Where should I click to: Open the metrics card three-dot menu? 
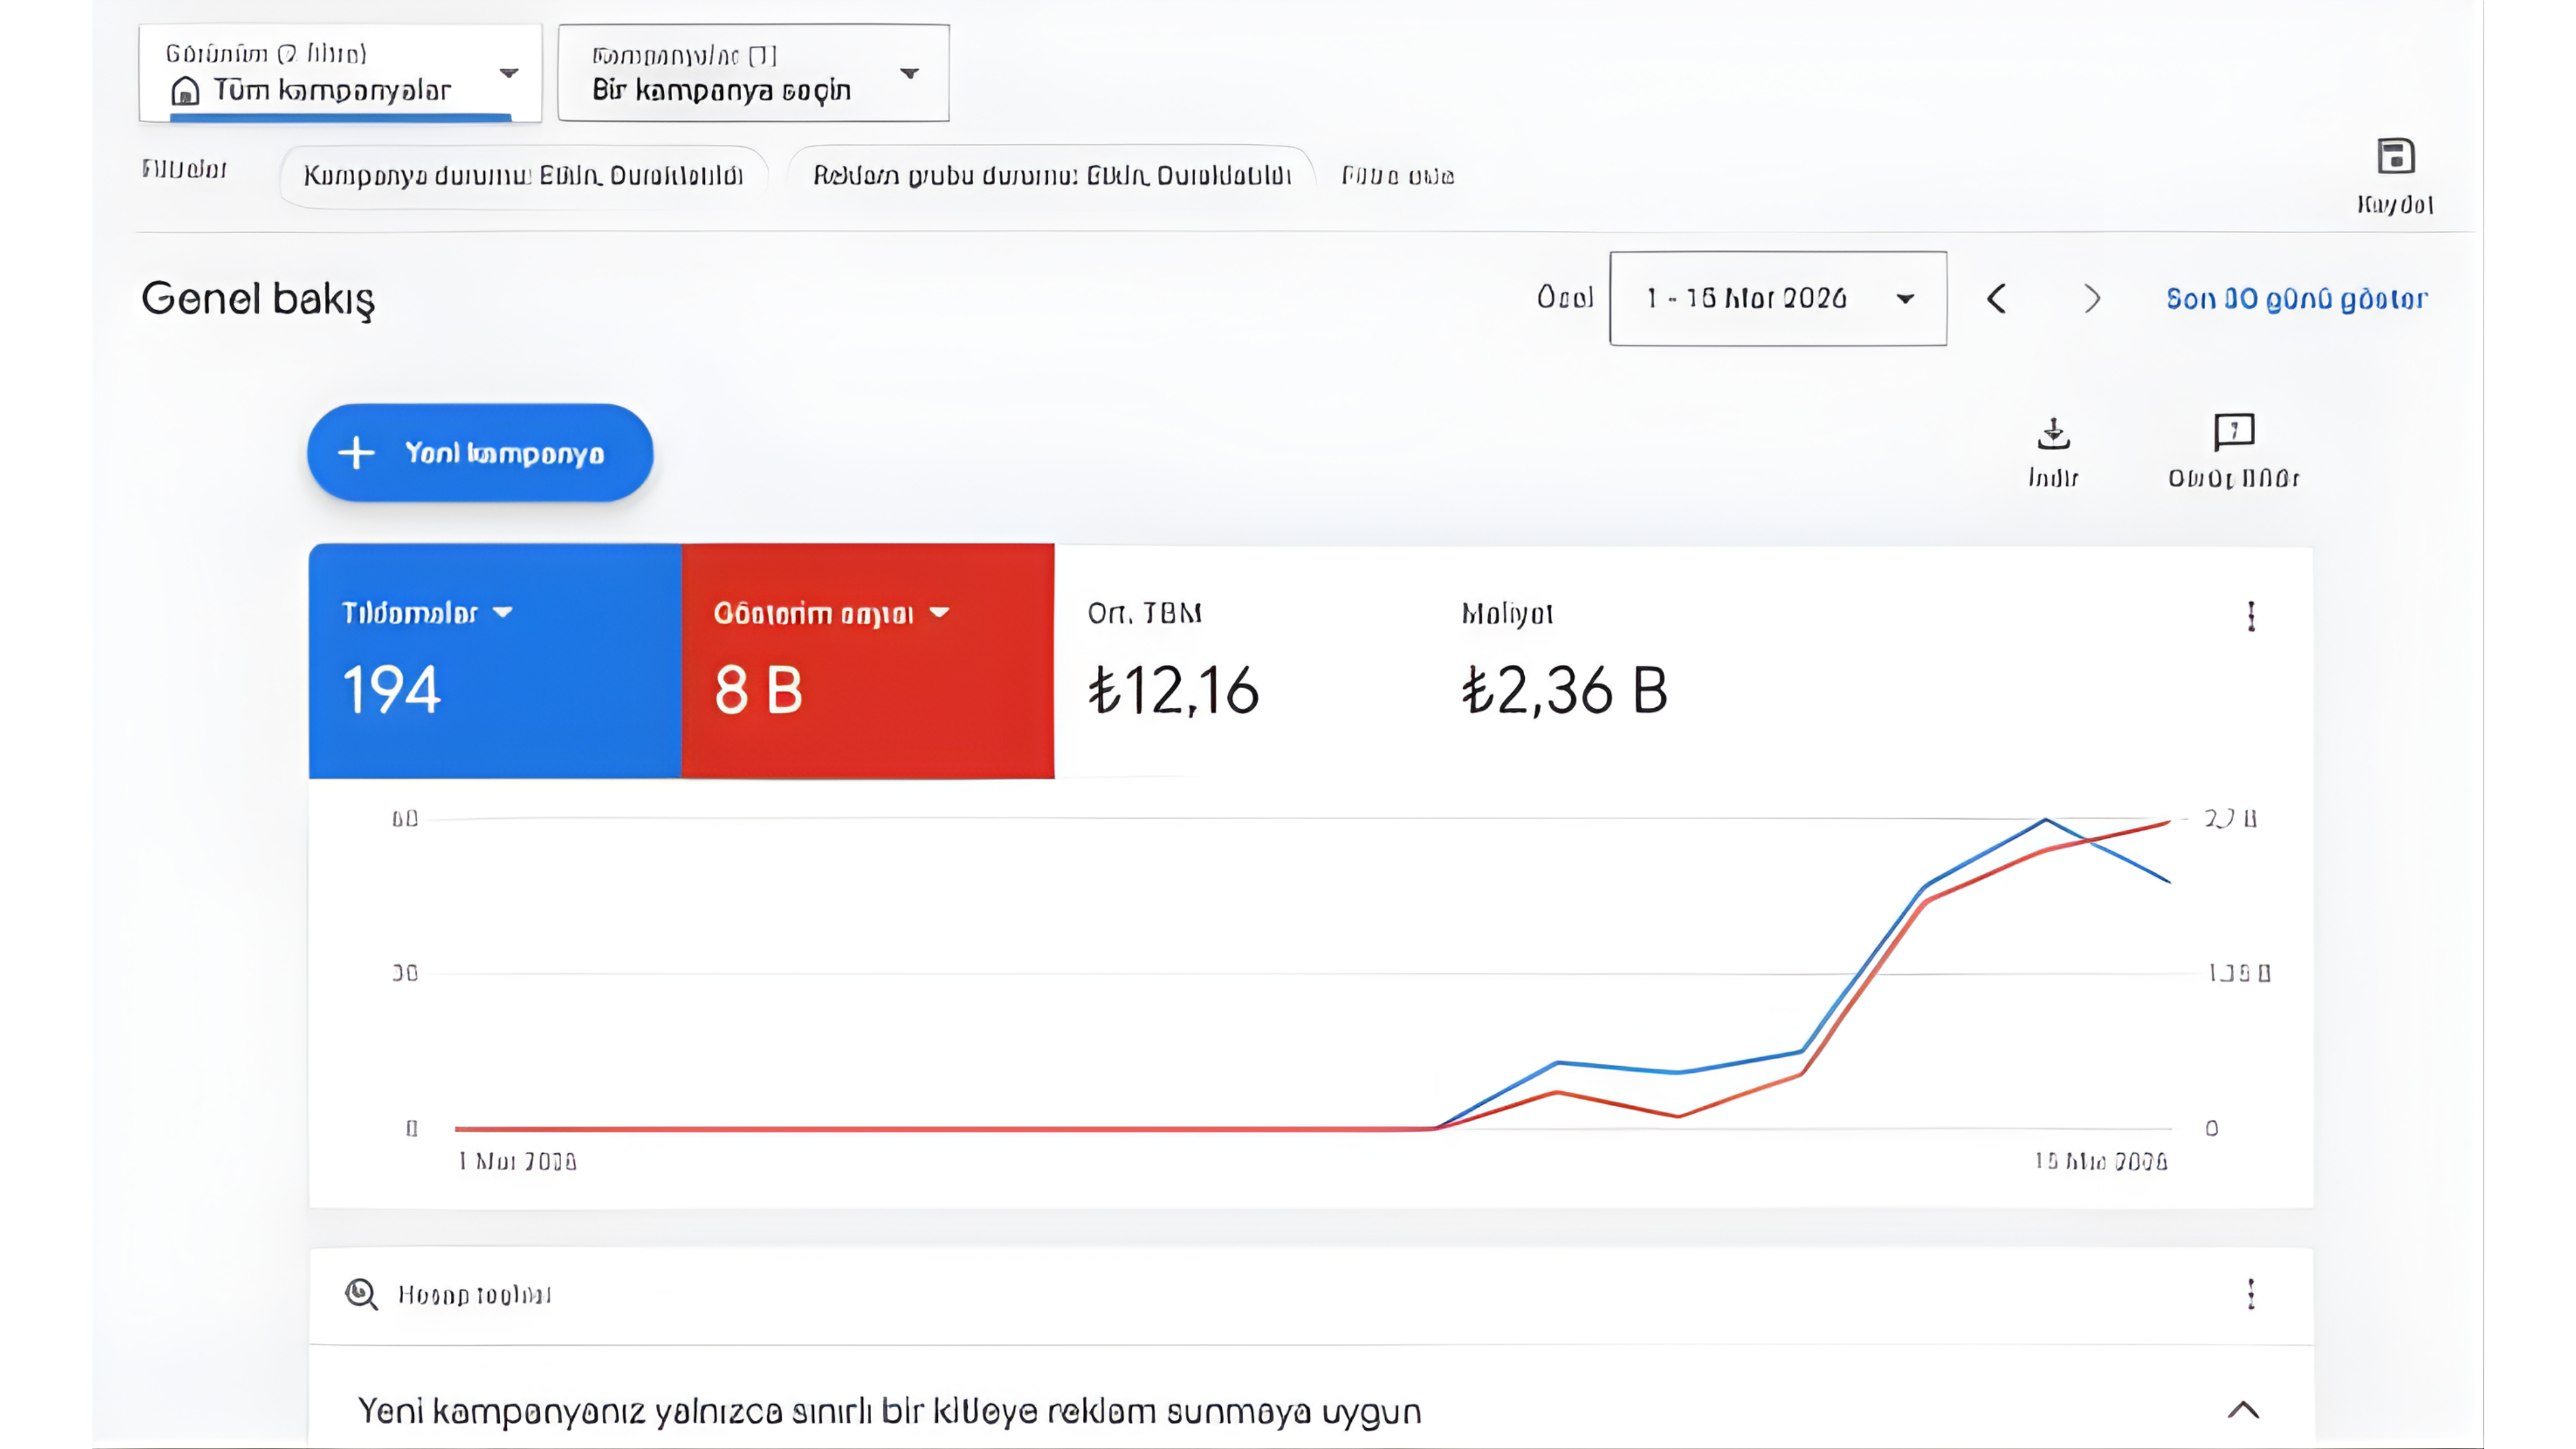pyautogui.click(x=2251, y=616)
